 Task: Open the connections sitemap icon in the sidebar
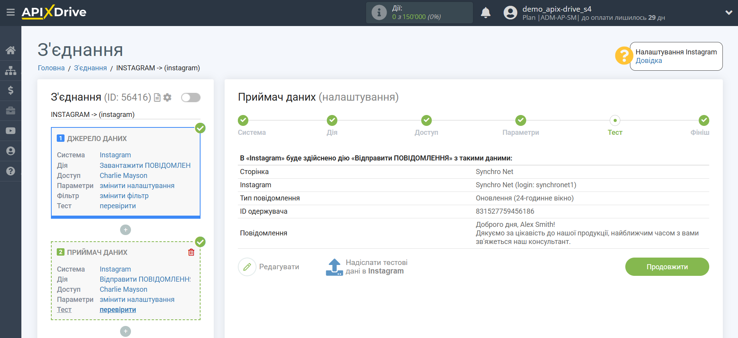10,70
